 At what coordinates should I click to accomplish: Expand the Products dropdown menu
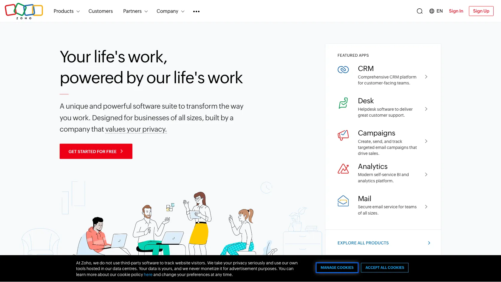click(67, 11)
